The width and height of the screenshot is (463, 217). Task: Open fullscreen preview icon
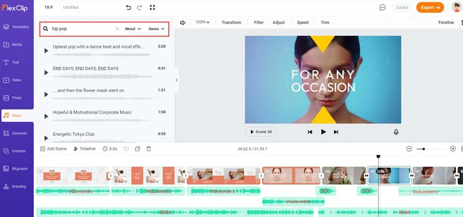click(x=153, y=7)
